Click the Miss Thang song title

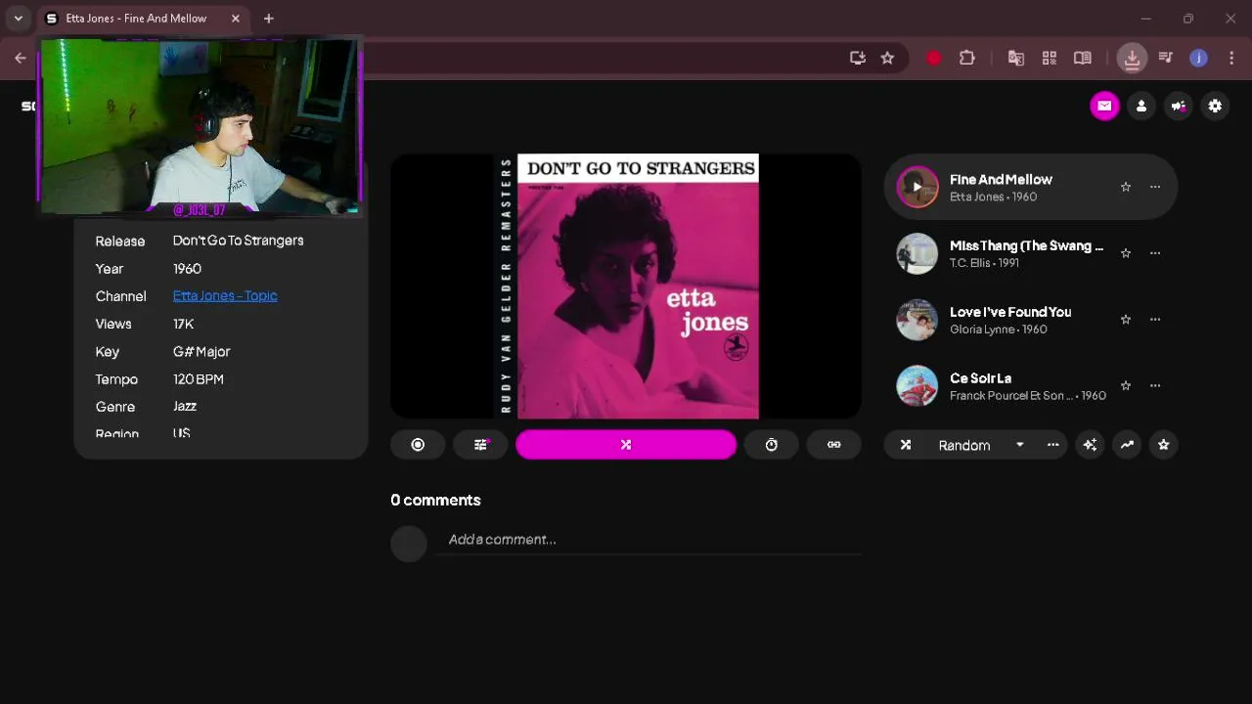click(1026, 246)
